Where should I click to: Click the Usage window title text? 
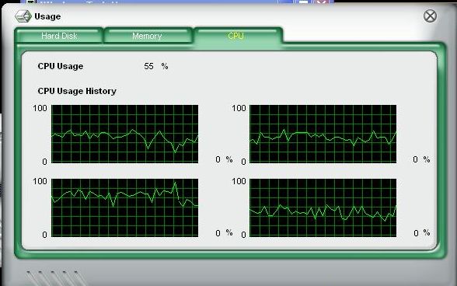[47, 16]
